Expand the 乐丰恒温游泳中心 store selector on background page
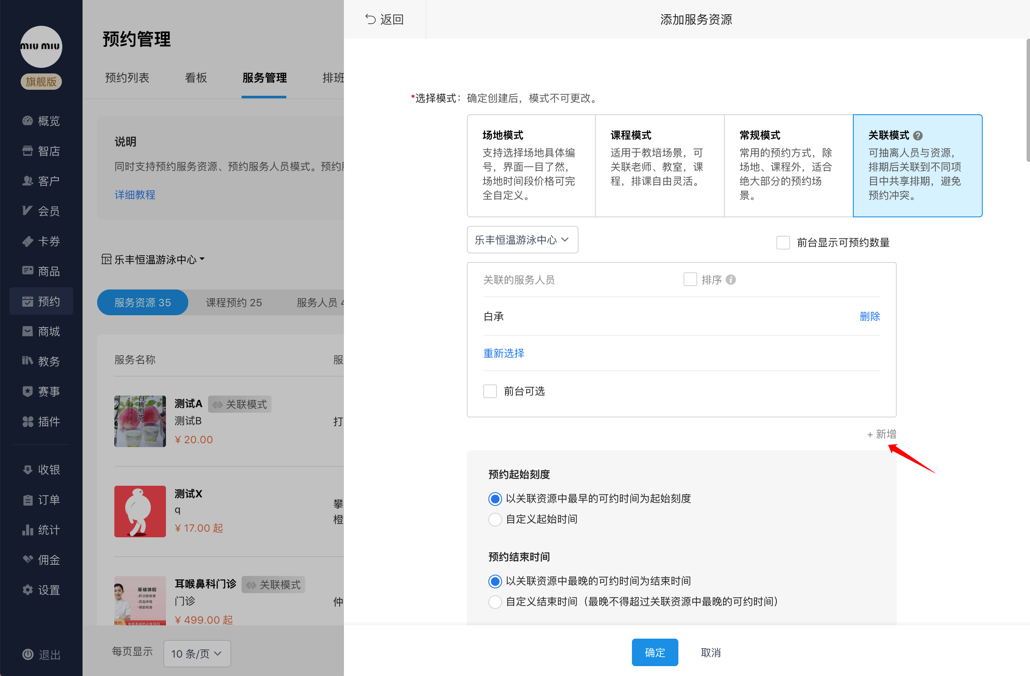The height and width of the screenshot is (676, 1030). [153, 259]
